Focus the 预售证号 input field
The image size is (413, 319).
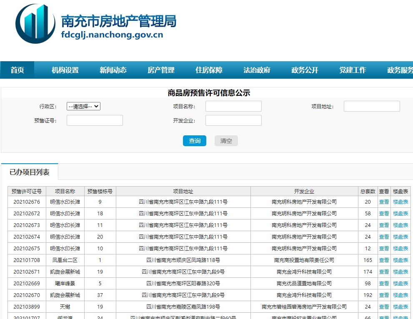[x=95, y=120]
